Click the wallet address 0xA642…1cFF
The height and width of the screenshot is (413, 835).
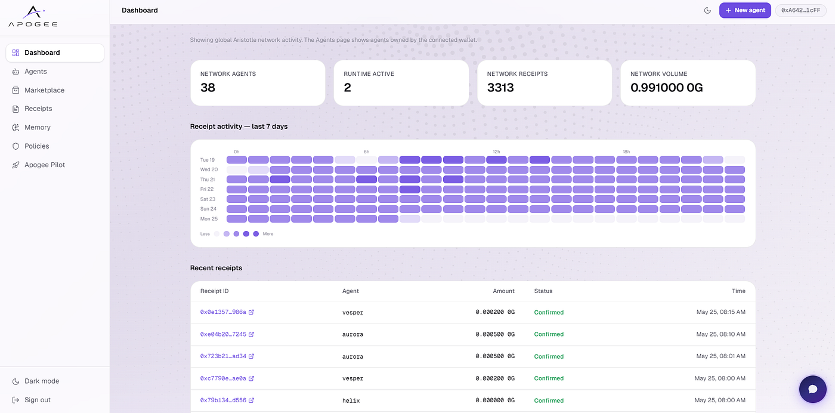(800, 10)
